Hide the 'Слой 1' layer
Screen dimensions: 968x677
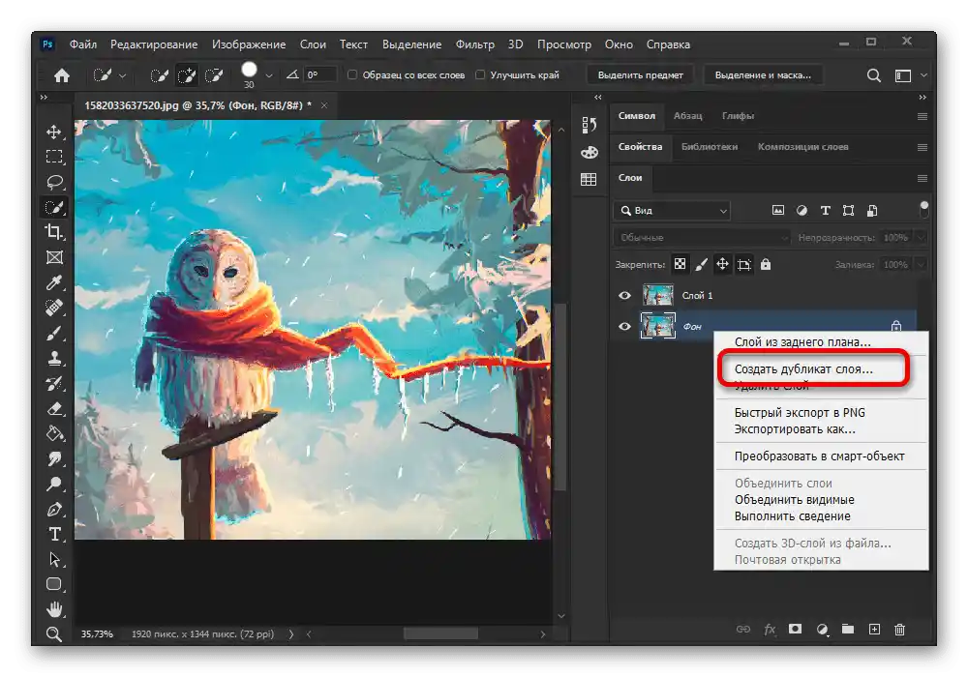tap(624, 296)
